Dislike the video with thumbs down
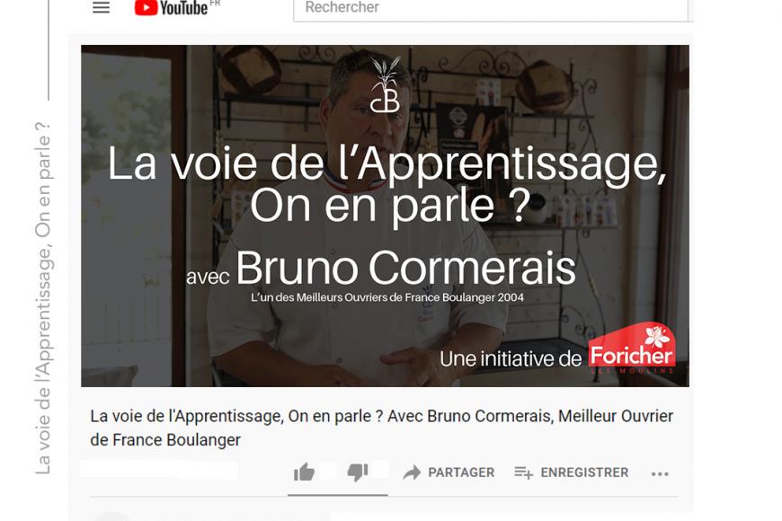Screen dimensions: 782x521 click(x=358, y=472)
